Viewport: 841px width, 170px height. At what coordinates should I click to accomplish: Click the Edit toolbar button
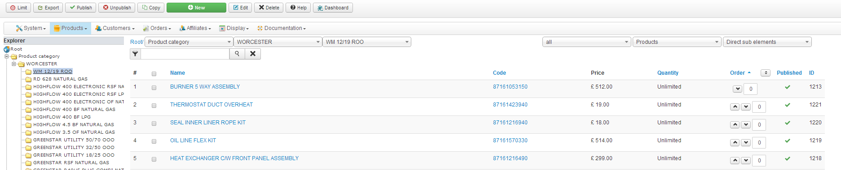coord(240,8)
